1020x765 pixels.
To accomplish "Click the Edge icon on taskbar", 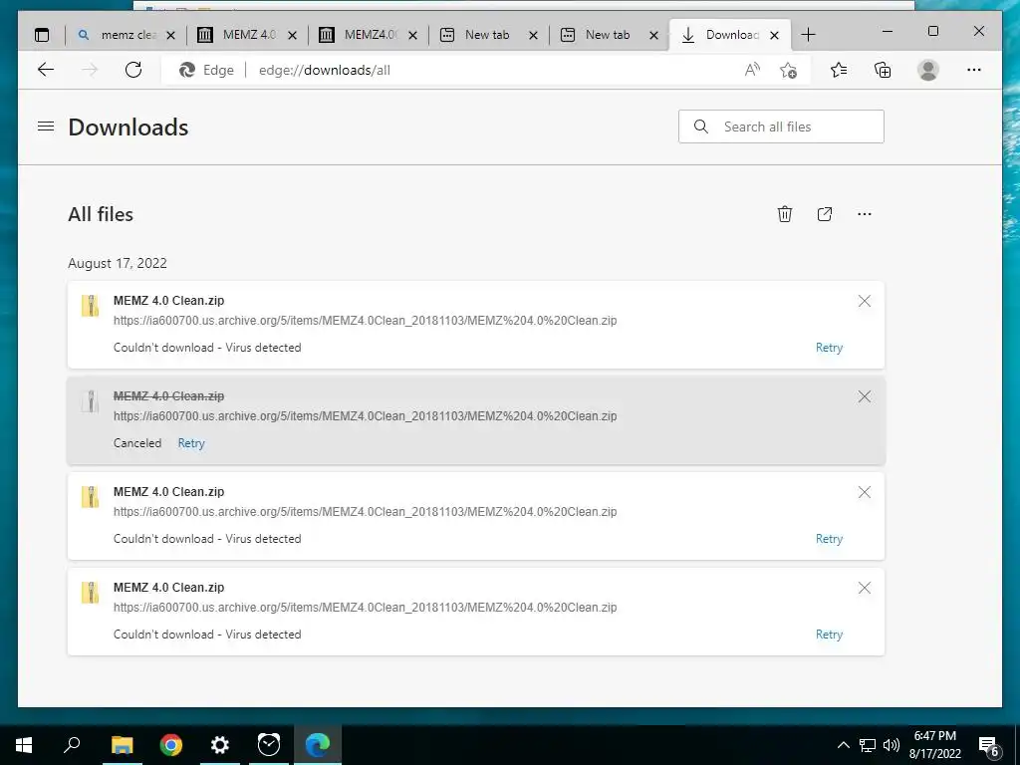I will click(318, 745).
